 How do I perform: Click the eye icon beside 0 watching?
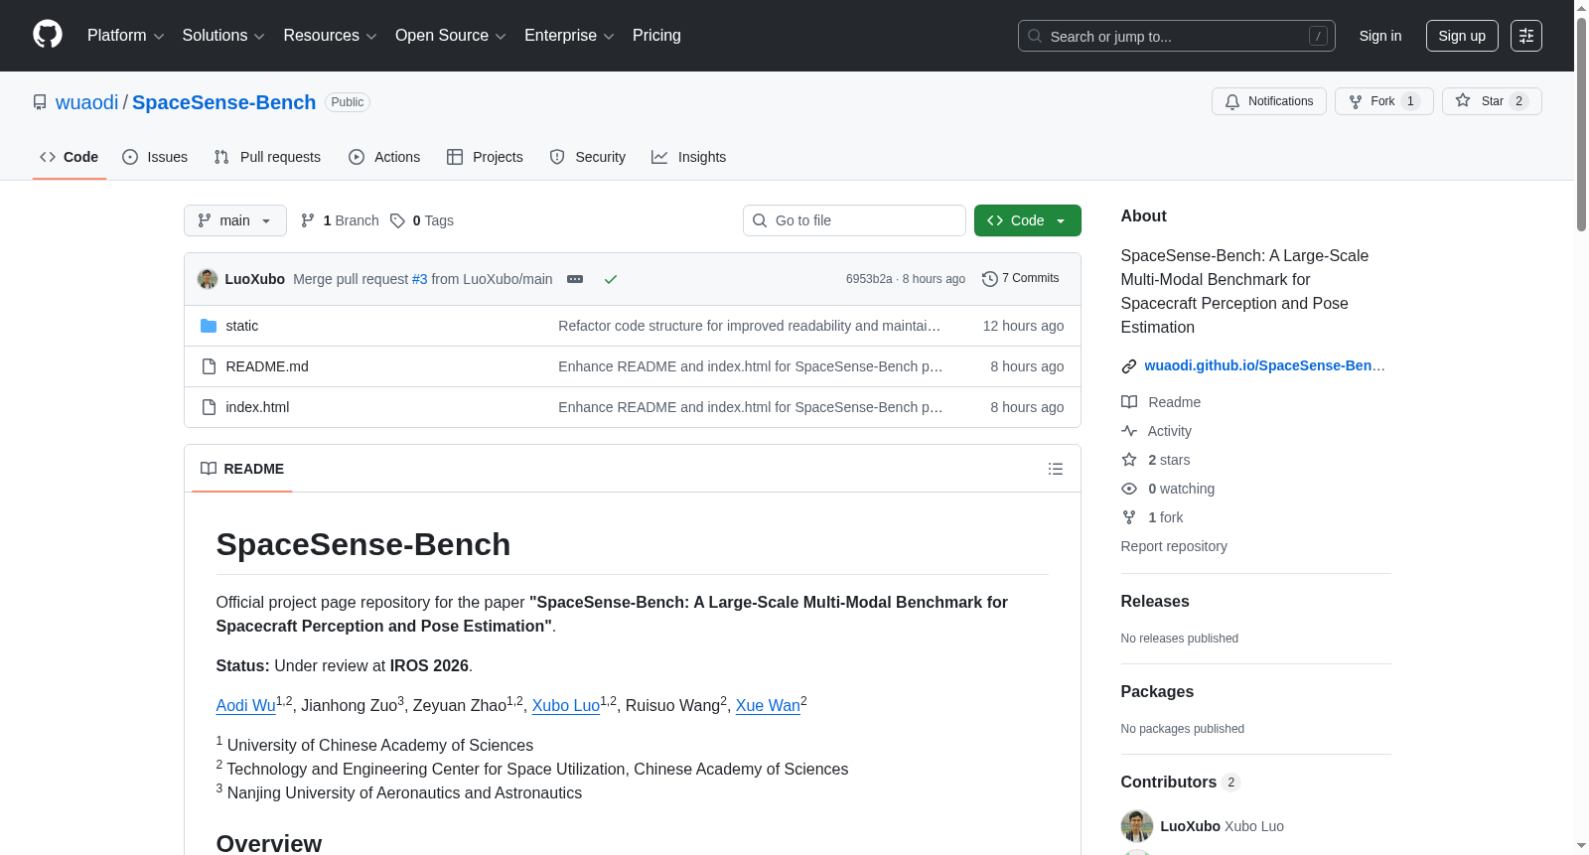[1129, 489]
